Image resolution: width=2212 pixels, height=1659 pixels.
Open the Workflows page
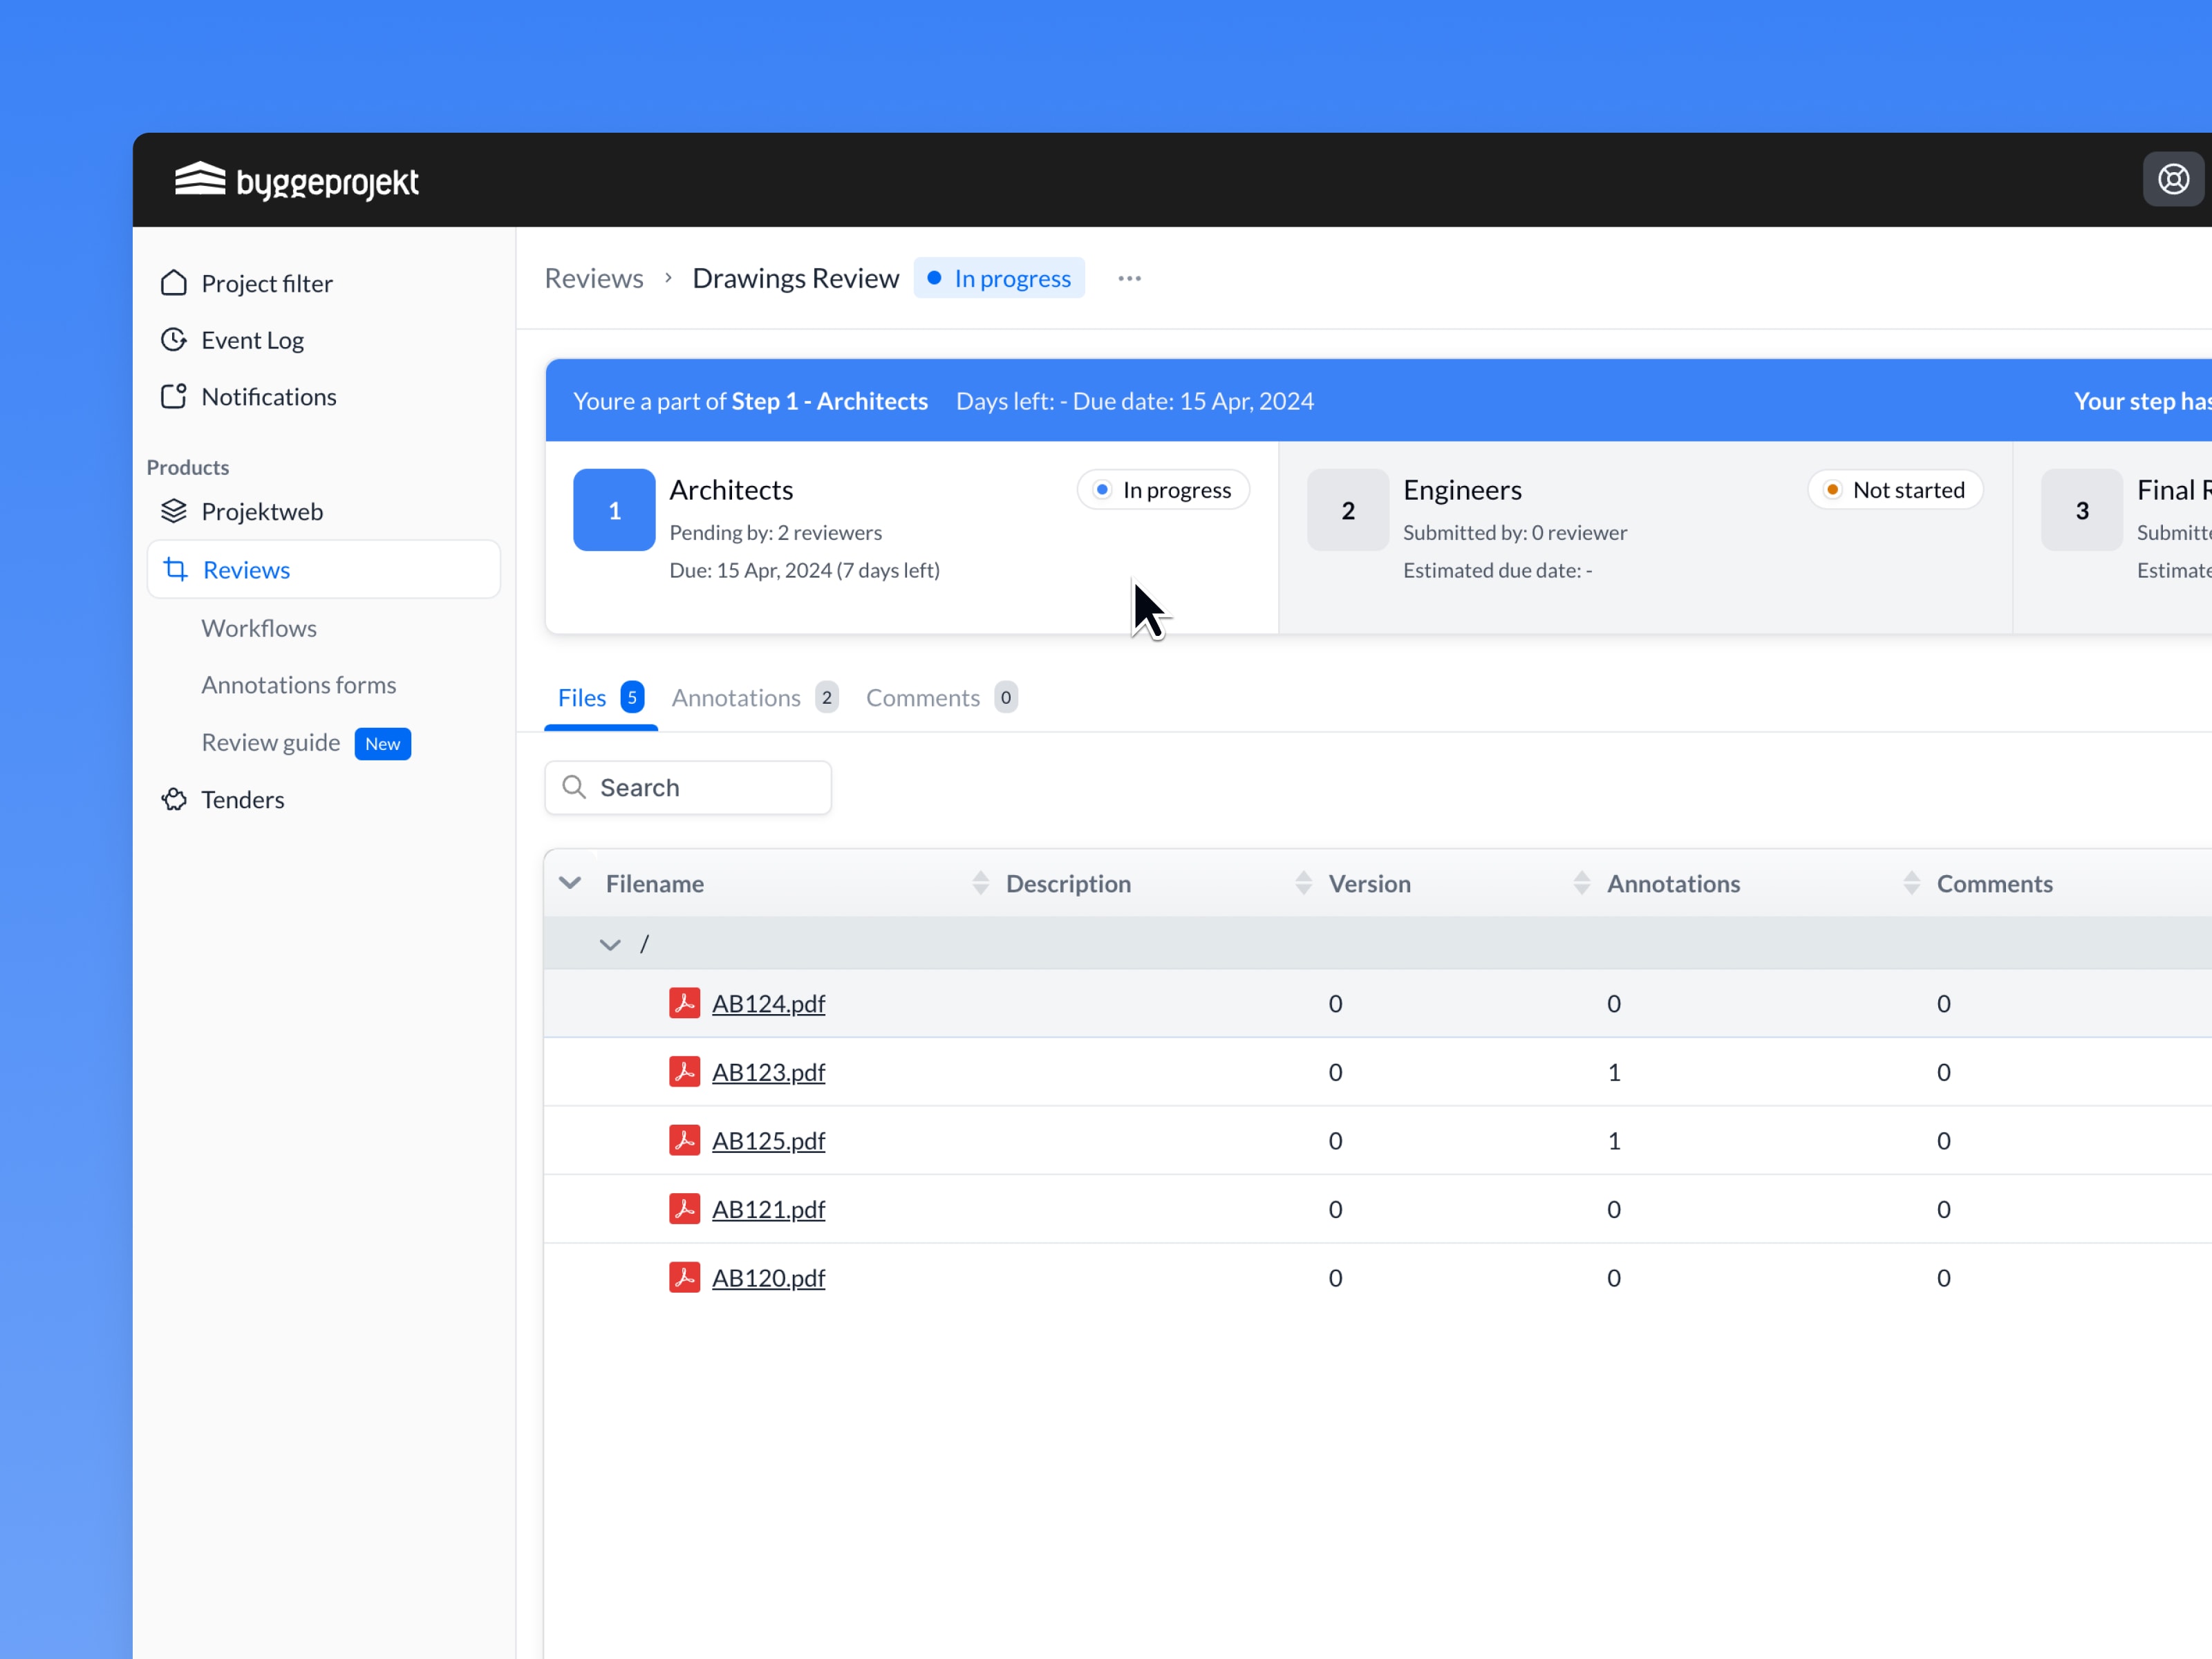pos(259,628)
